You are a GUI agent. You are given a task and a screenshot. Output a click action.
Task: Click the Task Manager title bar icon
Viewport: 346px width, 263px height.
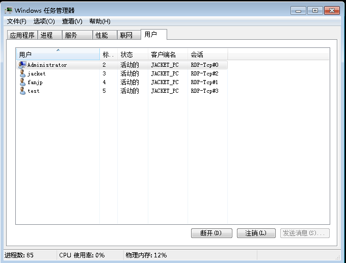[x=9, y=10]
